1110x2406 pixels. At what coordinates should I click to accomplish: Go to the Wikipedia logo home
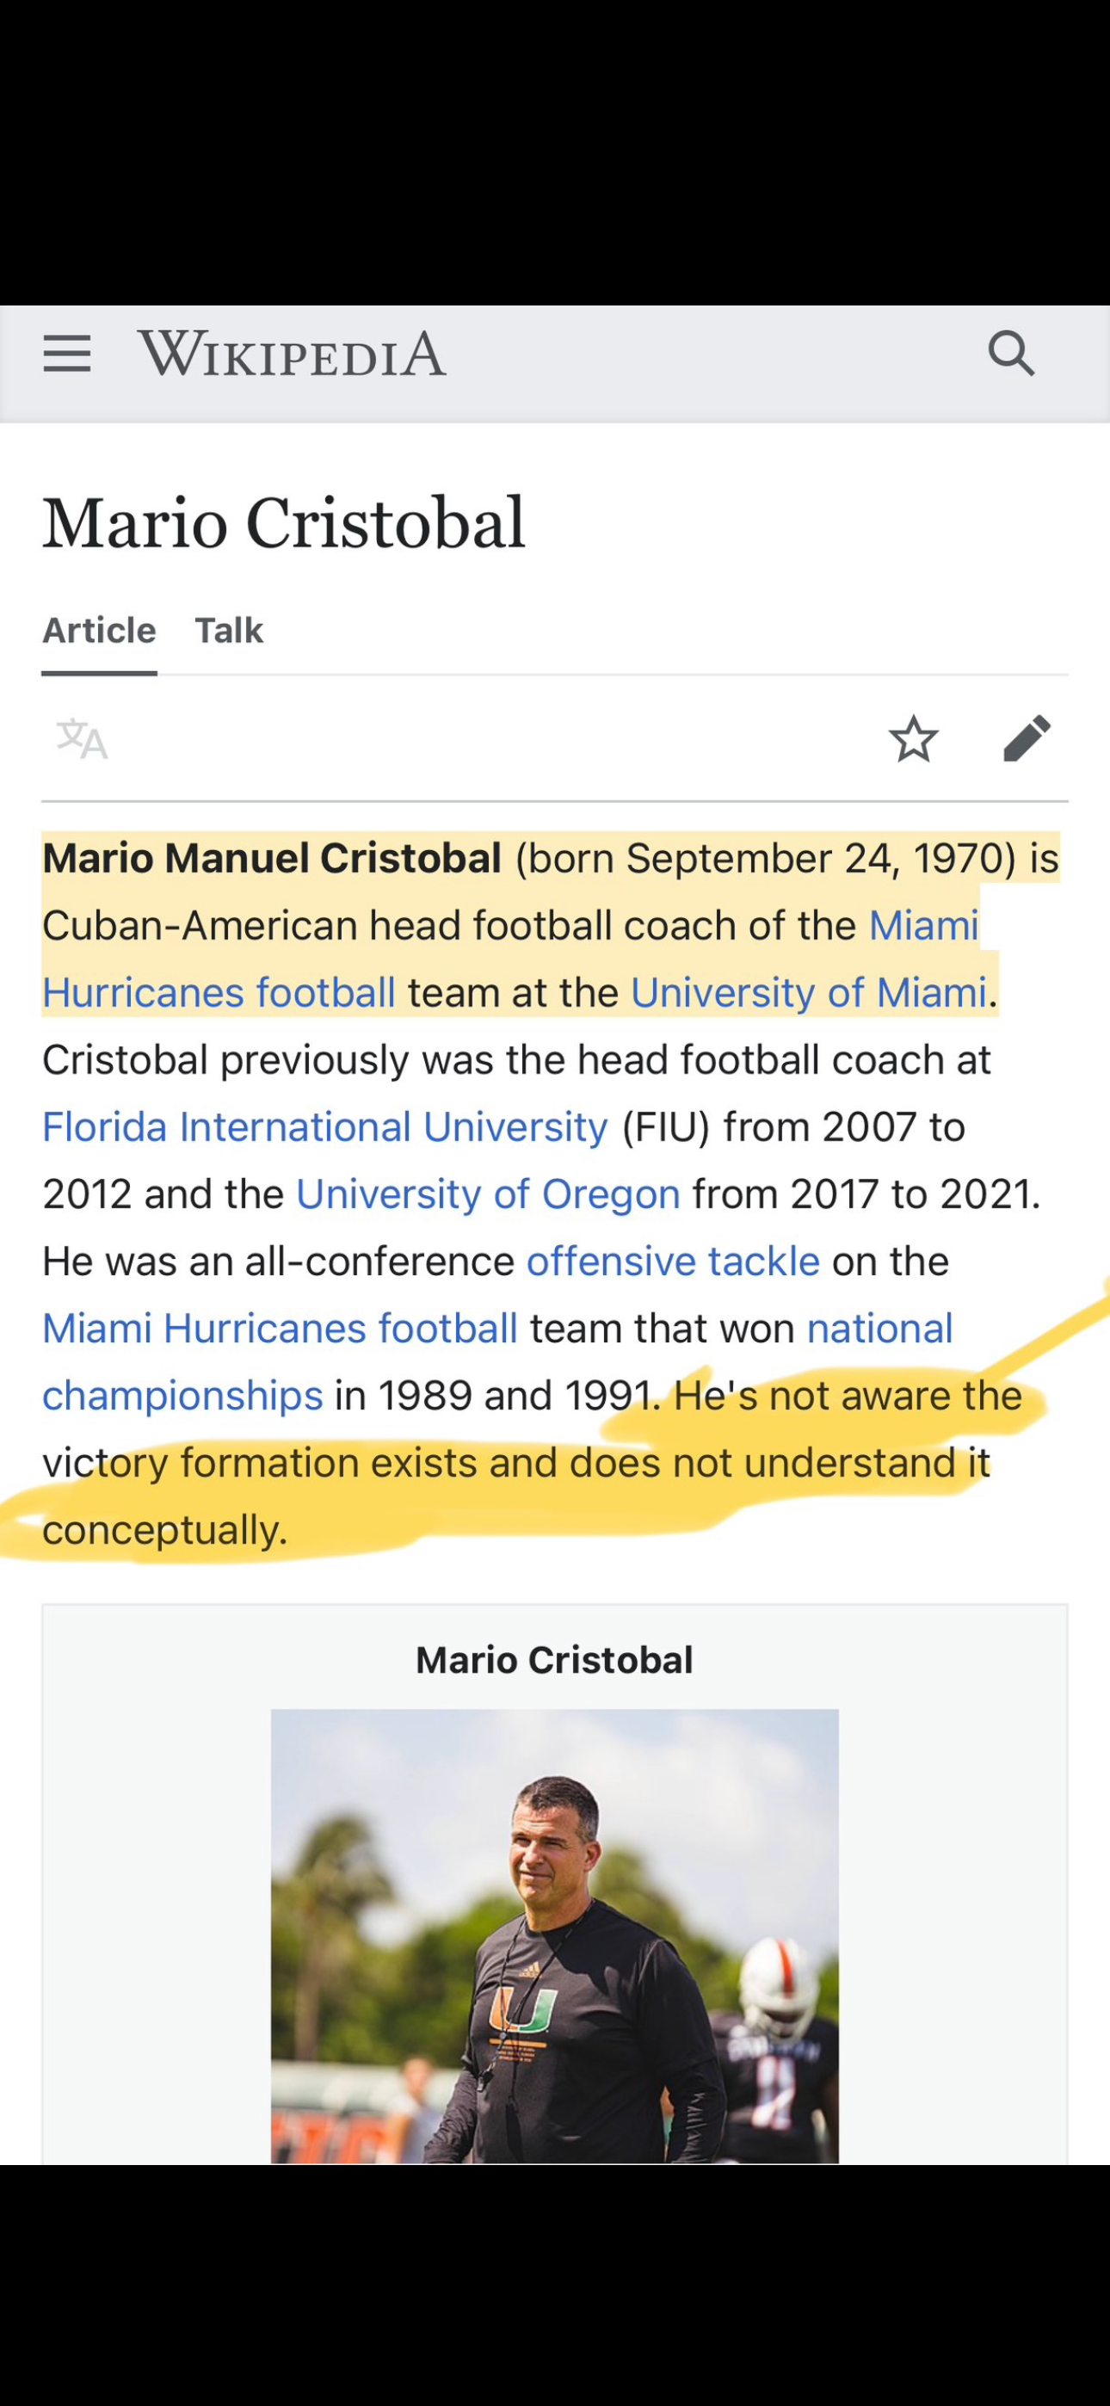293,355
